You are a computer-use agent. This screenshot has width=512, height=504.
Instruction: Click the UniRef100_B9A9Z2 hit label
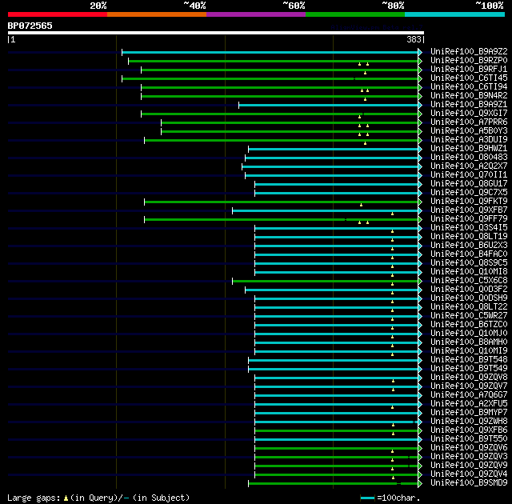(469, 51)
